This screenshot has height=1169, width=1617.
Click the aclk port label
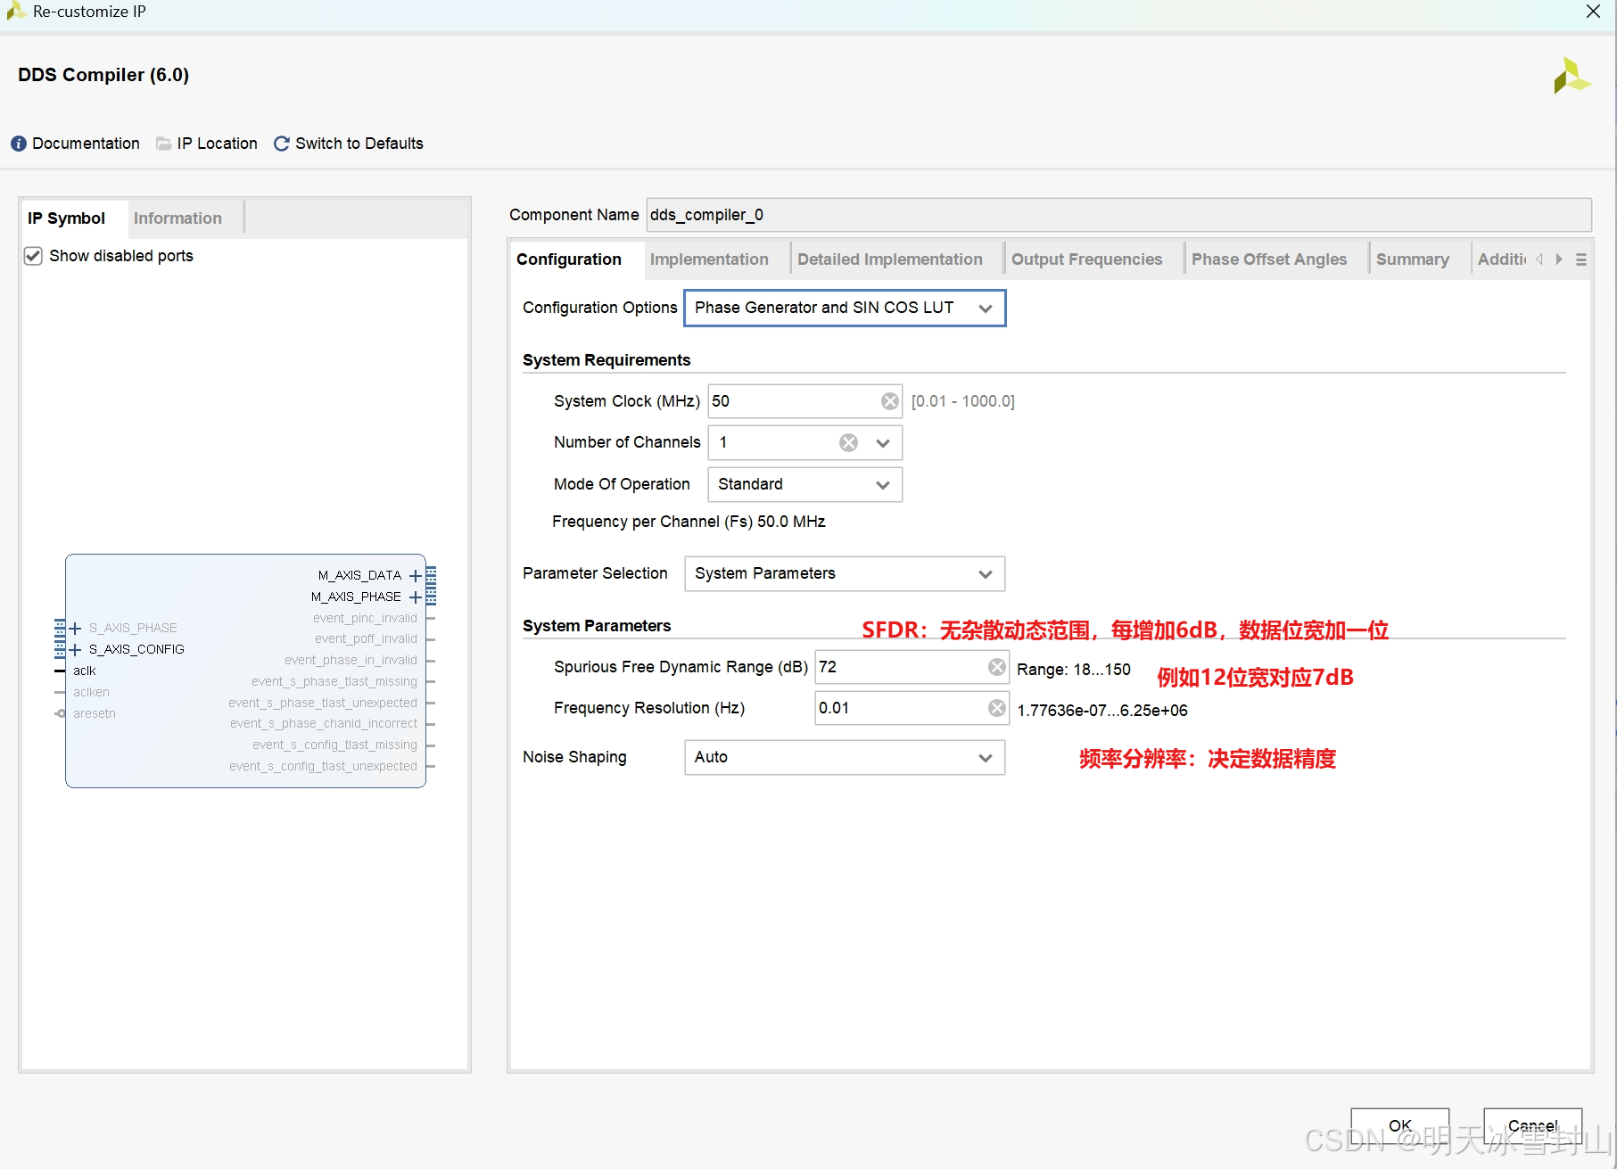85,671
